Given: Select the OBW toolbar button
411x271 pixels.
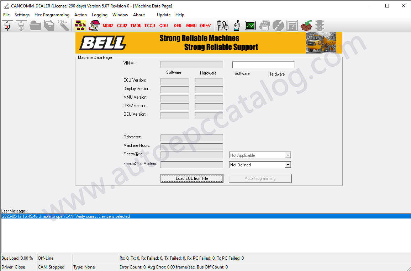Looking at the screenshot, I should [x=205, y=26].
